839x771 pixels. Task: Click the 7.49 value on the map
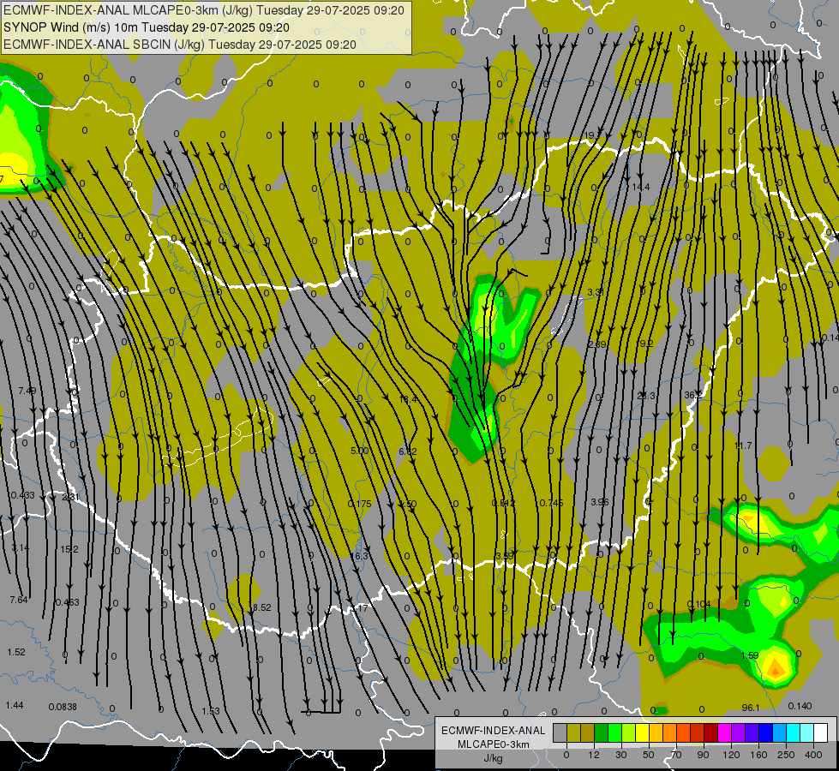pos(27,391)
